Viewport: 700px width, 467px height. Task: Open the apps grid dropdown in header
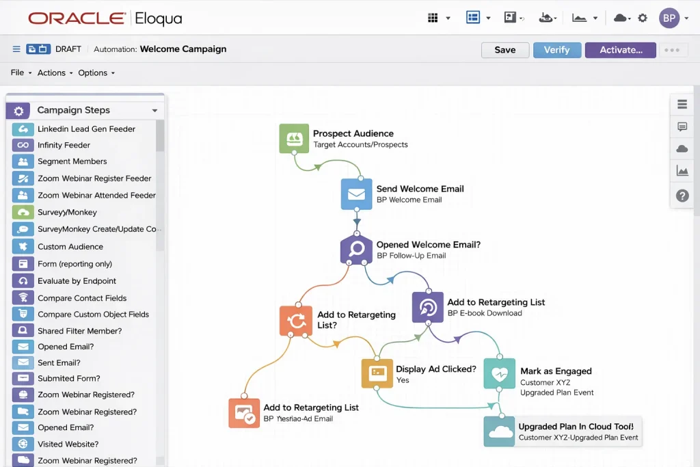point(438,18)
